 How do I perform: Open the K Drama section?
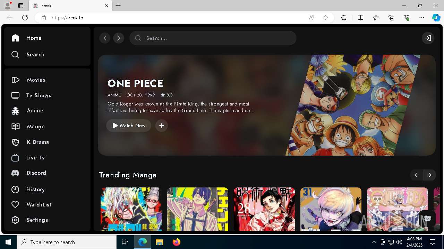pos(30,142)
